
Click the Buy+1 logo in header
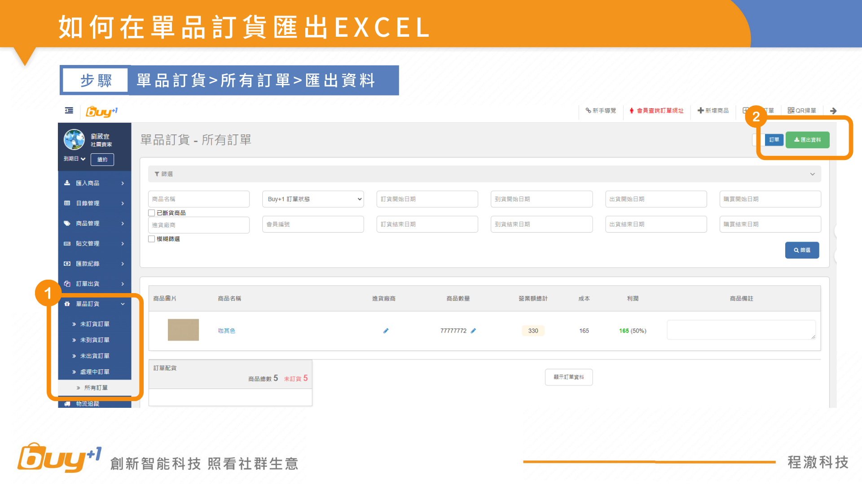(102, 111)
